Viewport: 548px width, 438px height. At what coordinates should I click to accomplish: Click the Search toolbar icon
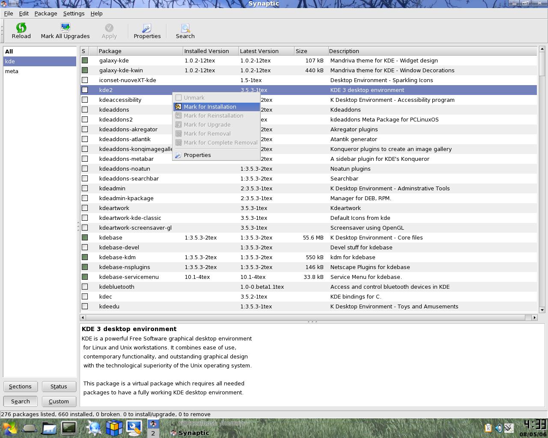pos(185,27)
